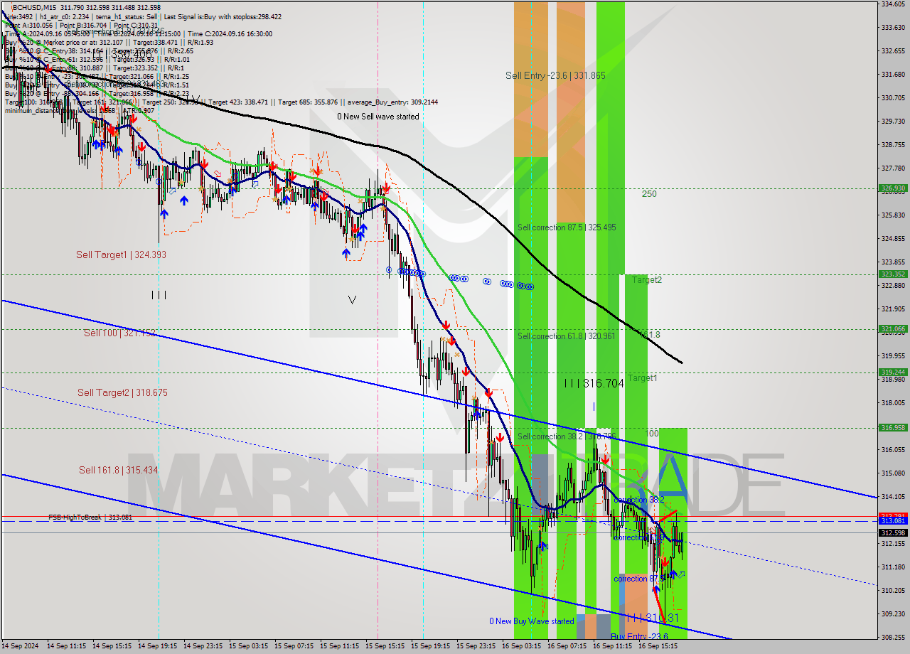
Task: Click the '16 Sep 03:15' time axis label
Action: click(523, 646)
